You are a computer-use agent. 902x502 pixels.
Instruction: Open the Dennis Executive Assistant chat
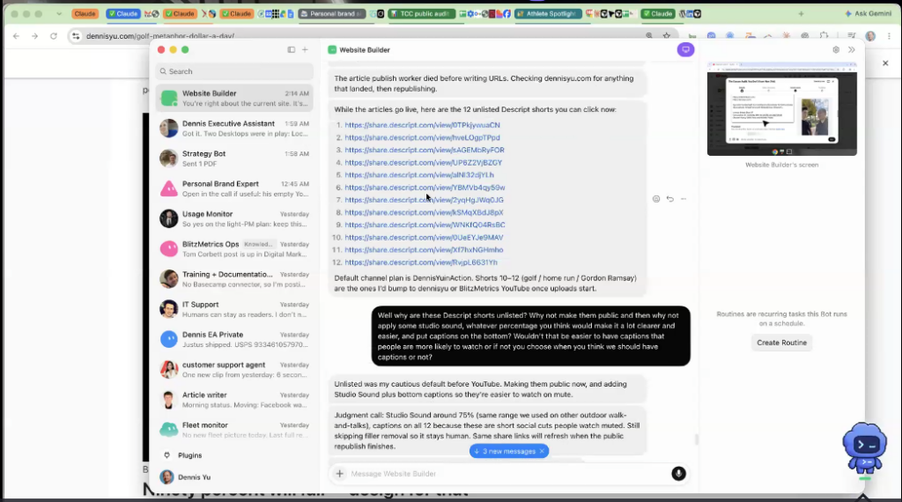click(234, 129)
